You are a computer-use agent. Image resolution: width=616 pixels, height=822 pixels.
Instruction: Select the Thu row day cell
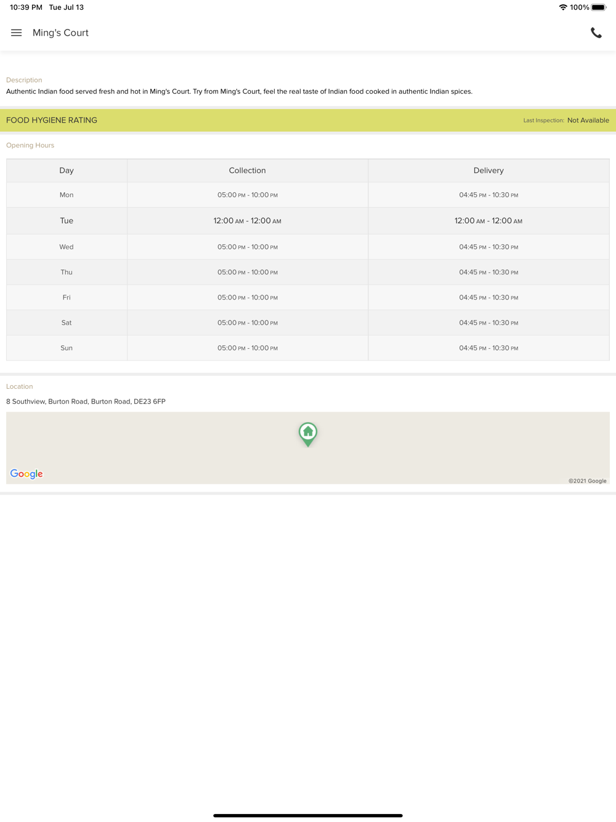[67, 272]
